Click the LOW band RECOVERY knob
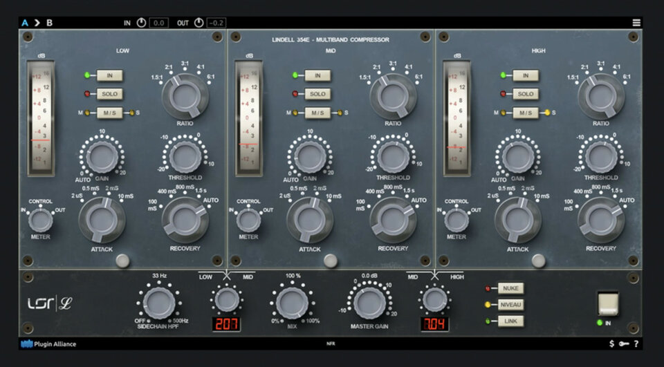This screenshot has height=367, width=664. [185, 220]
